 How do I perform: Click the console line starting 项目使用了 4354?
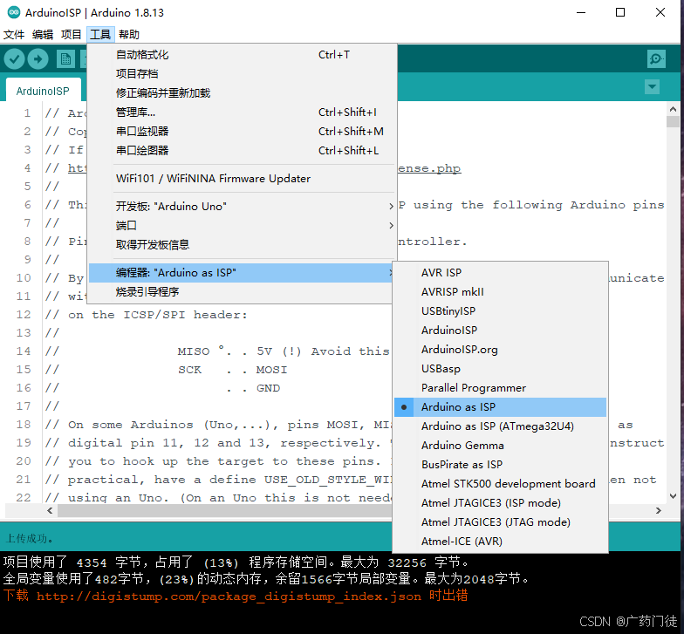pos(236,562)
